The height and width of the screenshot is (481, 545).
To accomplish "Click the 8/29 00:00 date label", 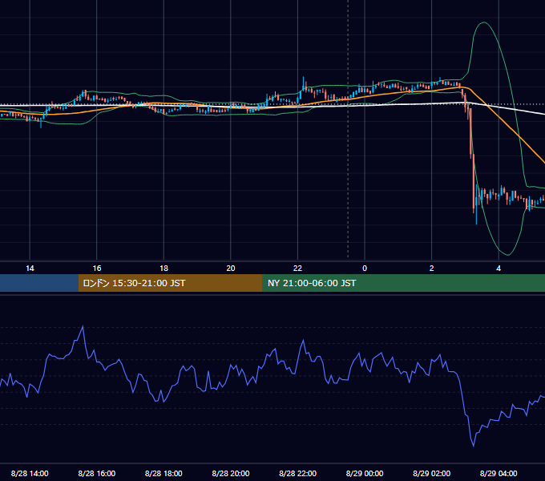I will (x=365, y=473).
